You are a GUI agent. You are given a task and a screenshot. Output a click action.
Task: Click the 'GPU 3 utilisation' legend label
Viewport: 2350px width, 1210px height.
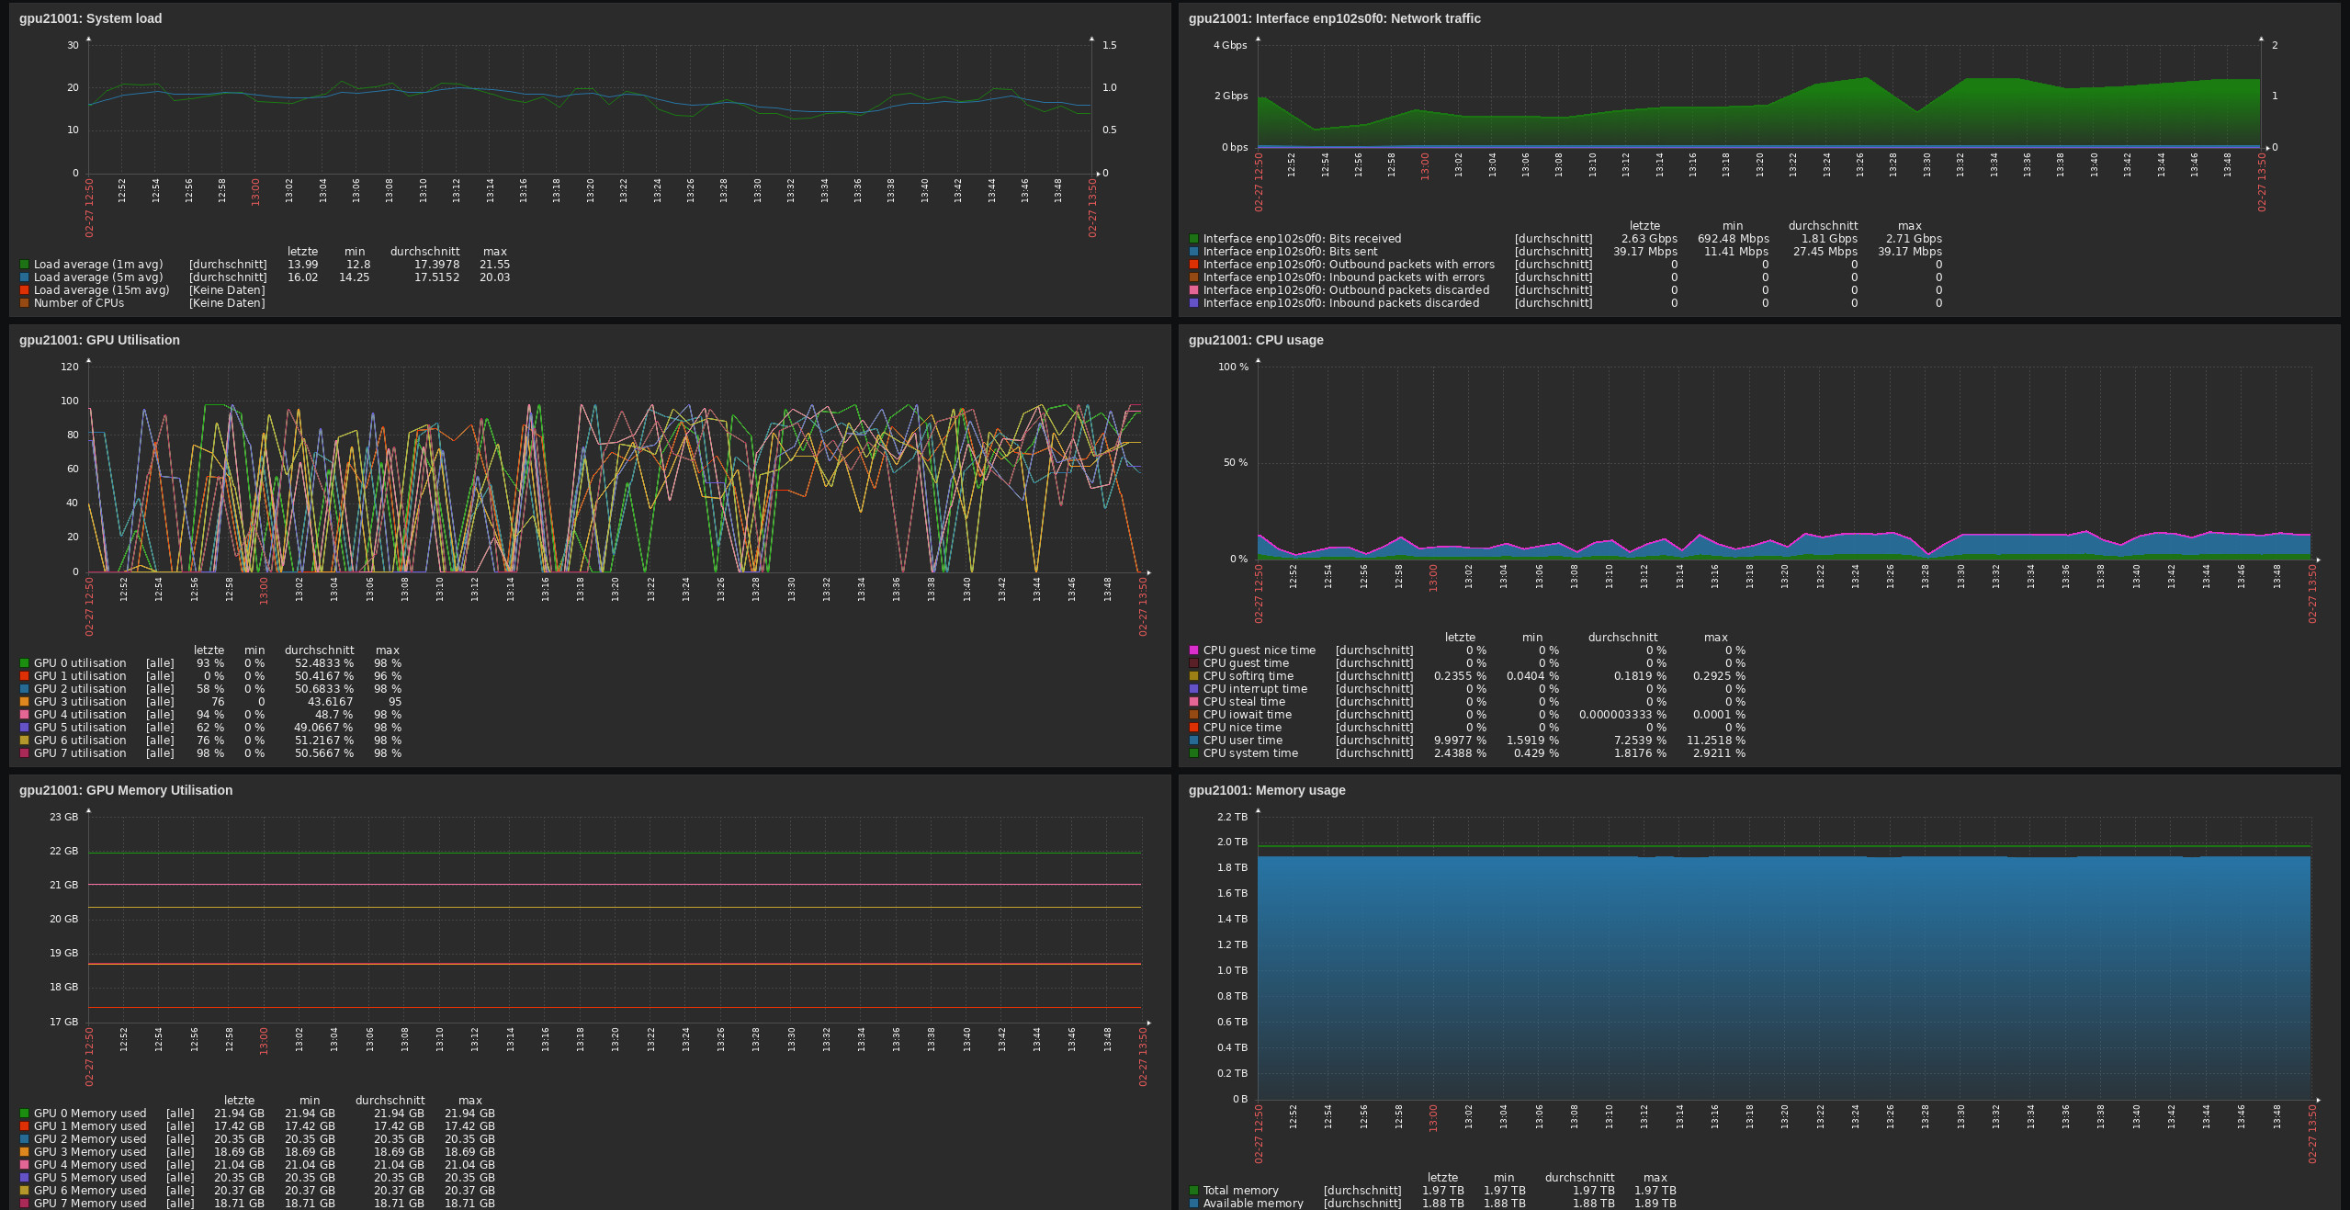coord(80,702)
